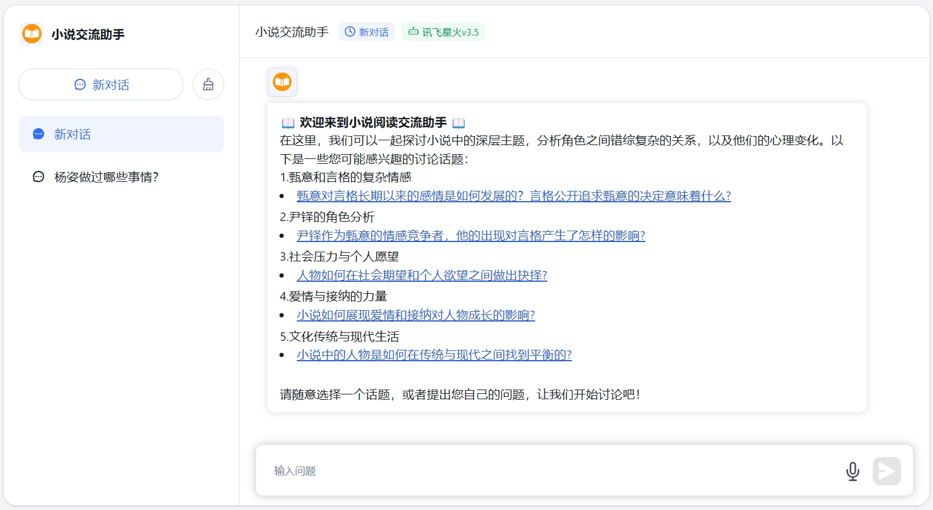
Task: Select the 尹铎作为甄意的情感竞争者 question link
Action: point(470,235)
